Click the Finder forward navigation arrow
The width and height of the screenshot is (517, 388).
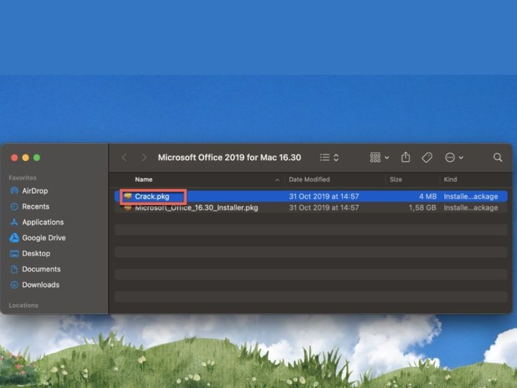143,157
